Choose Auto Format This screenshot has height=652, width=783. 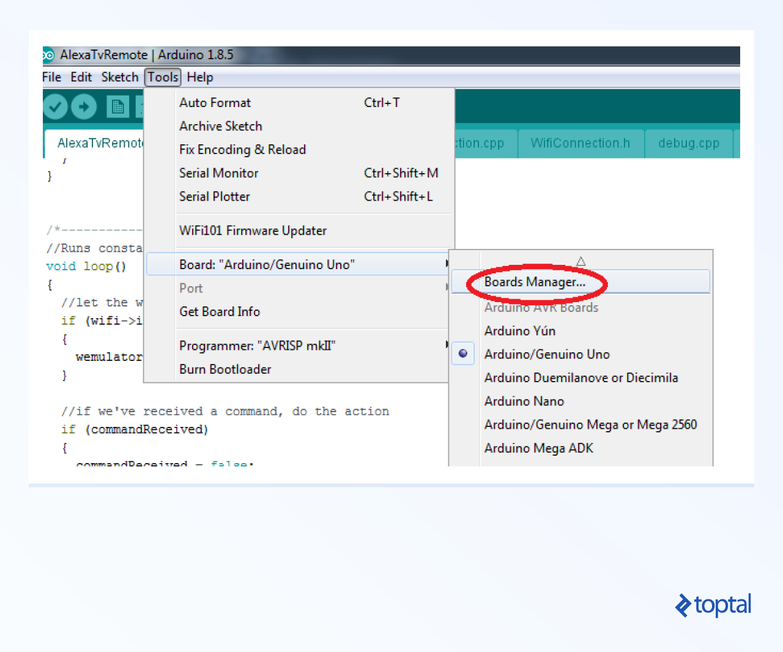[215, 103]
